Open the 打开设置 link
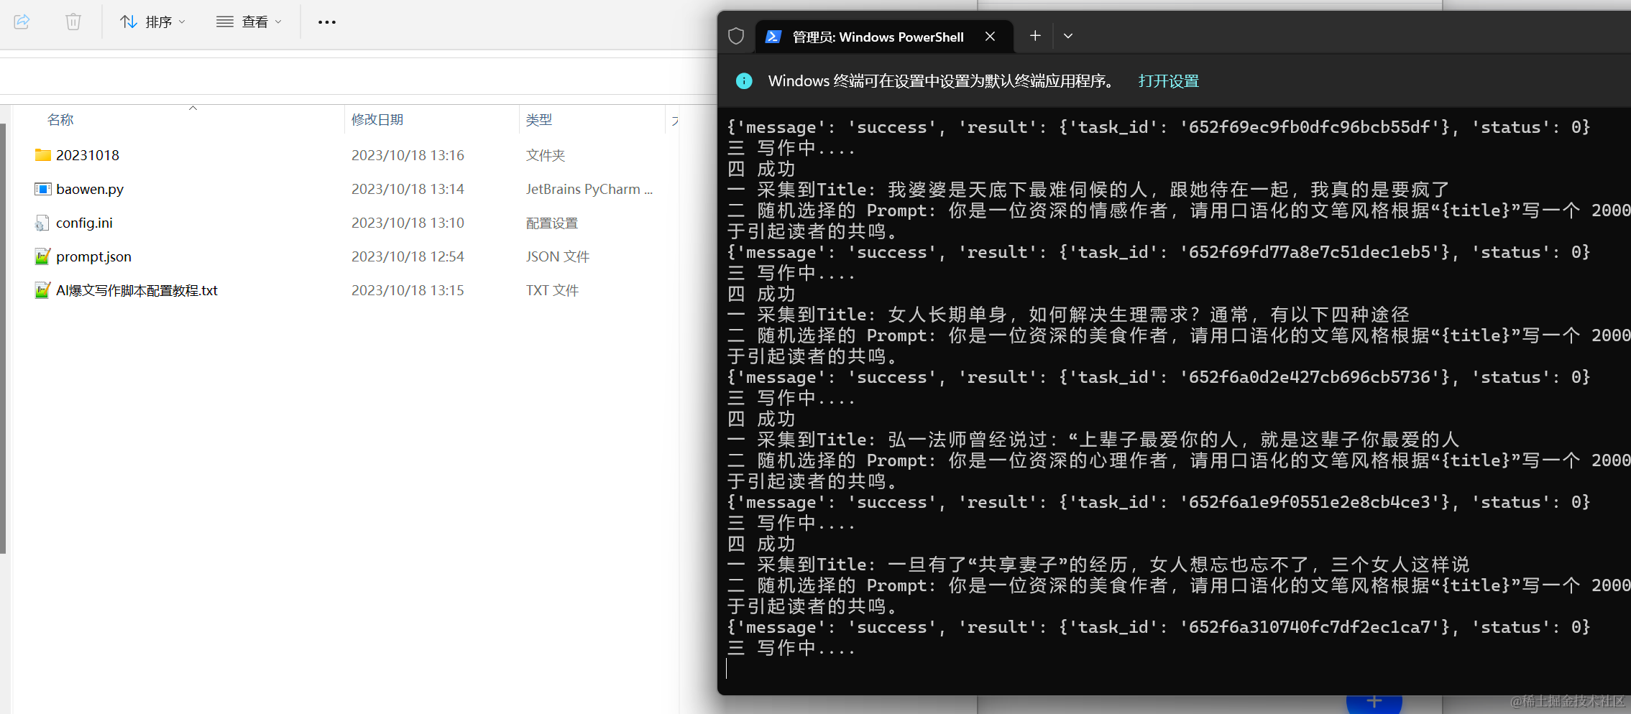 tap(1169, 81)
